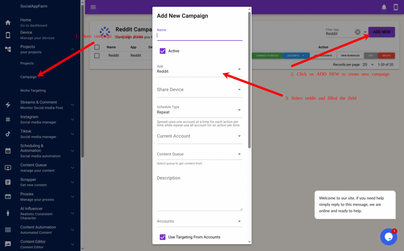This screenshot has height=251, width=404.
Task: Check the Reddit row checkbox in table
Action: click(97, 56)
